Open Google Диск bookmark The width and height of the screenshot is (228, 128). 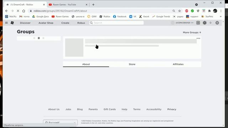[x=41, y=17]
